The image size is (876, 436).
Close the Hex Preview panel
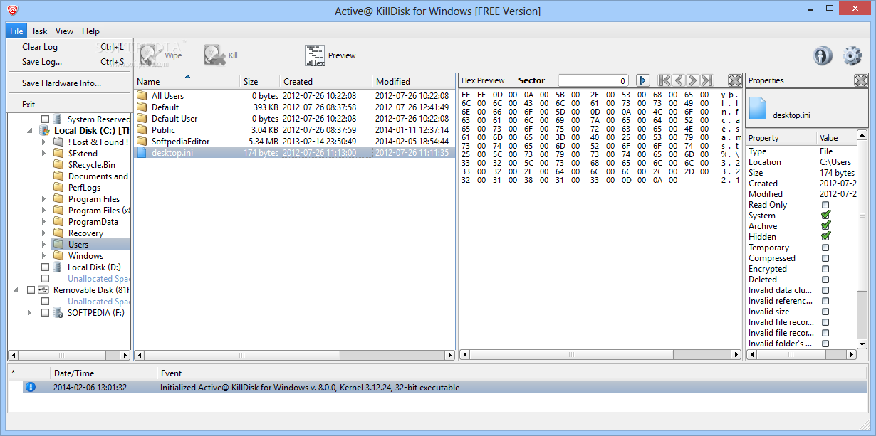point(735,80)
